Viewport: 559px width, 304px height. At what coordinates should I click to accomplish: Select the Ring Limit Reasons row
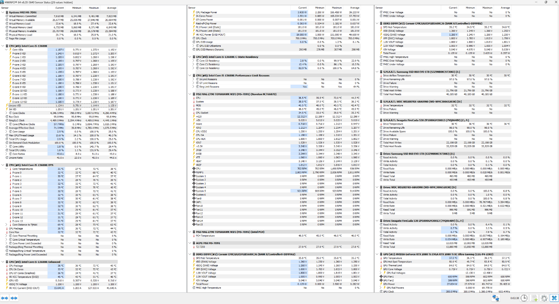[x=276, y=86]
